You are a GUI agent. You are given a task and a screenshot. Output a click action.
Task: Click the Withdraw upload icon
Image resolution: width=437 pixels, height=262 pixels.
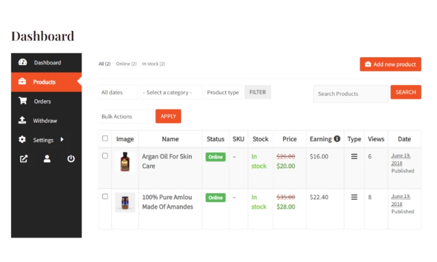(x=22, y=120)
